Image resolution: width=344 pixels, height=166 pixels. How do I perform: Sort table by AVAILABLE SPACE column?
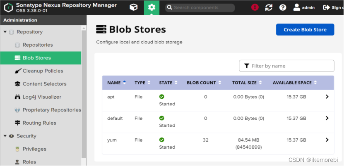pos(295,83)
